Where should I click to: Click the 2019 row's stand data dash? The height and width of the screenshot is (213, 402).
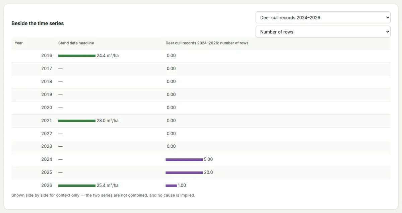tap(60, 94)
